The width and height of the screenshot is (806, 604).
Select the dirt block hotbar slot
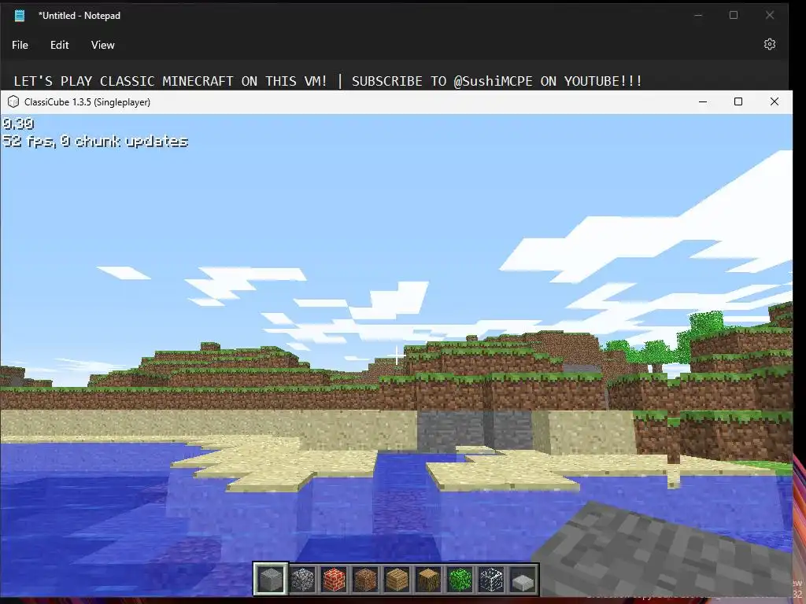[365, 580]
